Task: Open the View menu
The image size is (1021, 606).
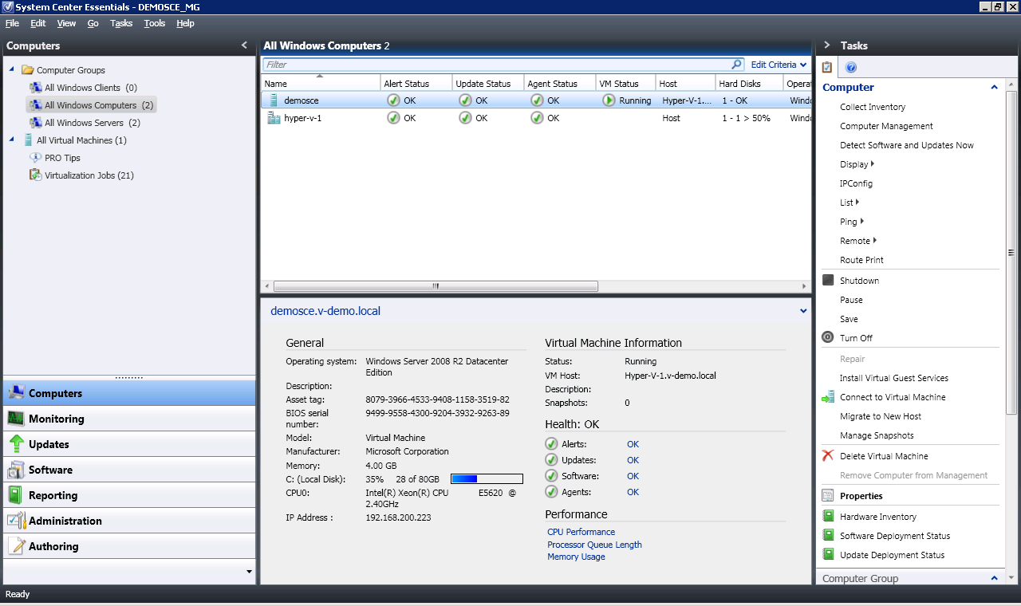Action: click(x=67, y=23)
